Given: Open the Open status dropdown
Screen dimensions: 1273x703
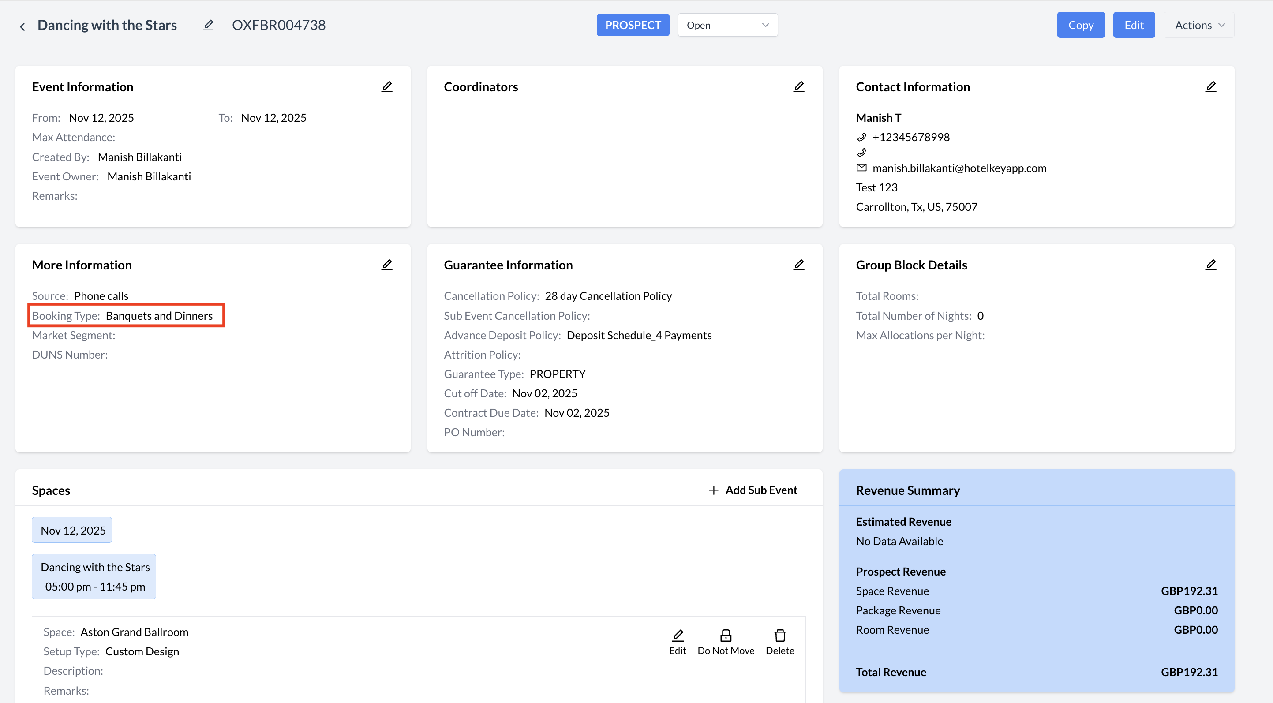Looking at the screenshot, I should click(727, 25).
